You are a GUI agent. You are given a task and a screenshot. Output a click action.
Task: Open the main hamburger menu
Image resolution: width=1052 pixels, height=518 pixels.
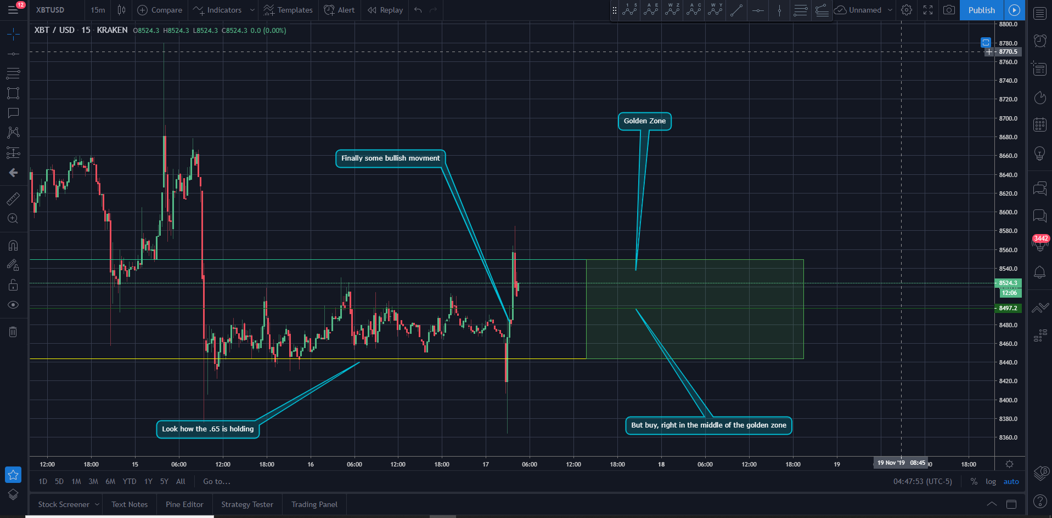[13, 10]
